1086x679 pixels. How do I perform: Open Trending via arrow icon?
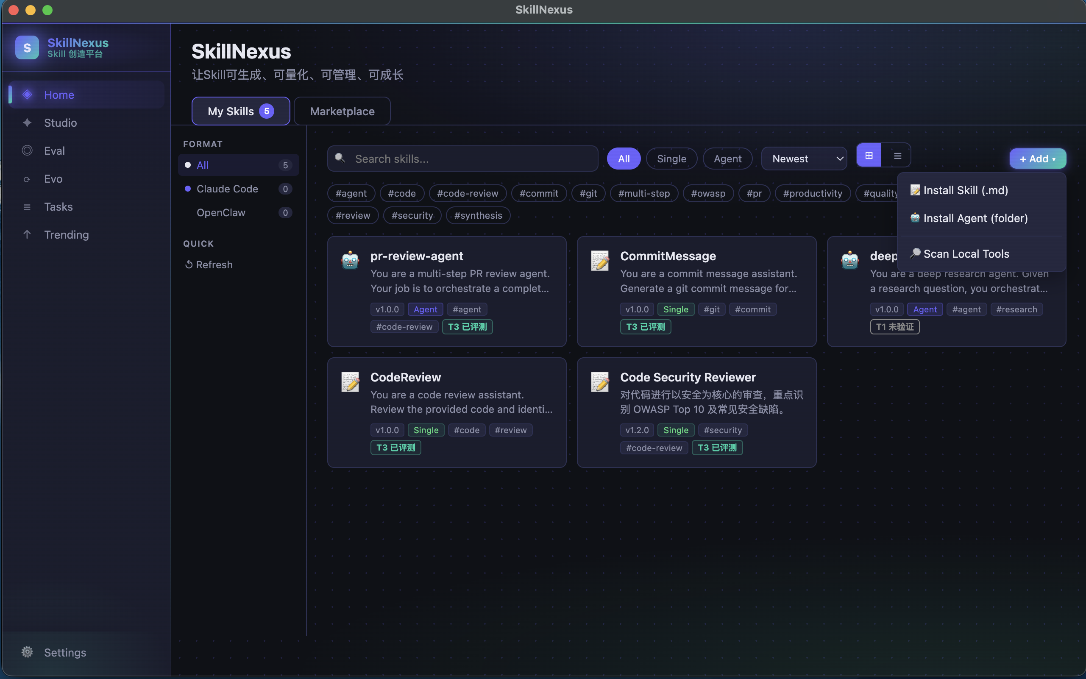(28, 234)
